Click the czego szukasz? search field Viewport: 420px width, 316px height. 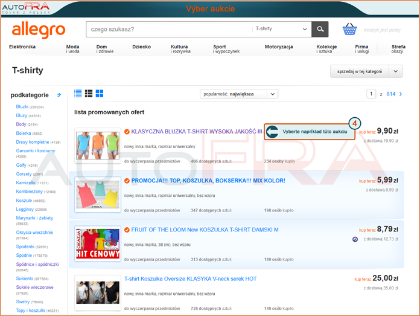click(x=169, y=29)
